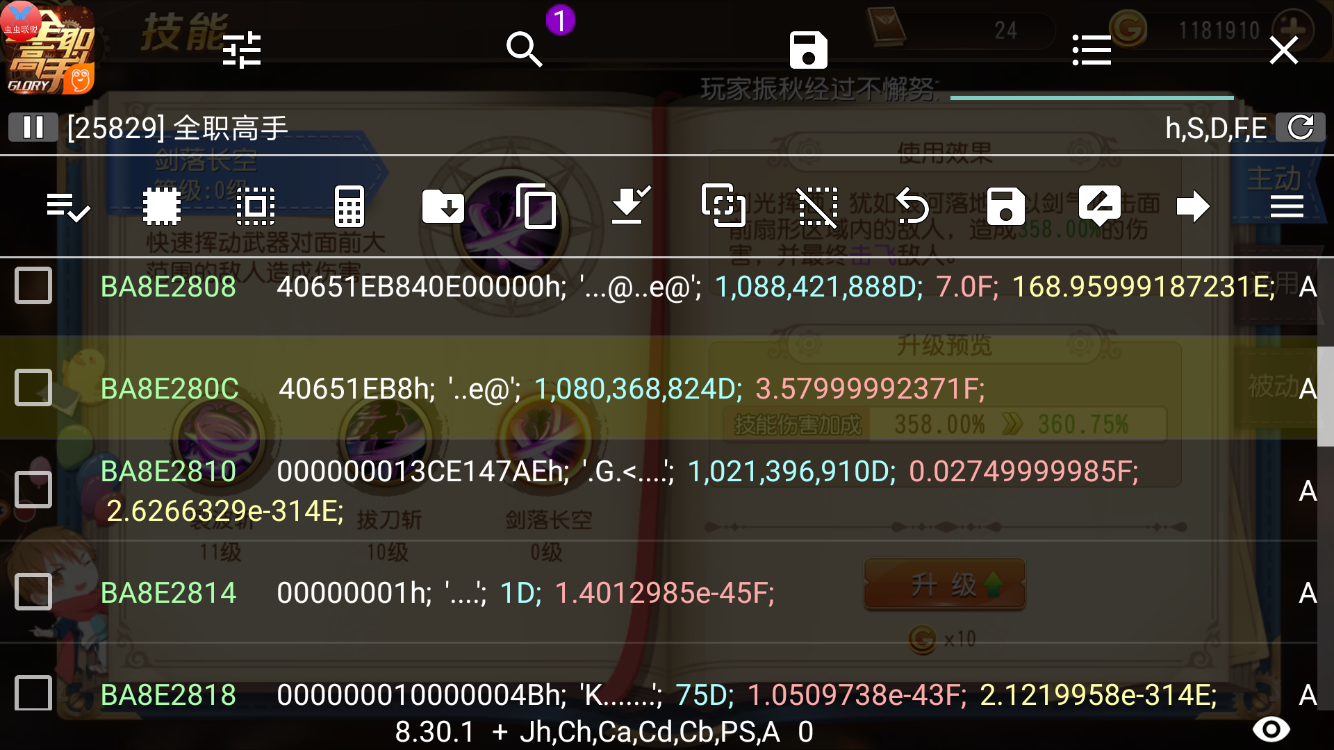The height and width of the screenshot is (750, 1334).
Task: Tap hex value 40651EB8h
Action: 356,389
